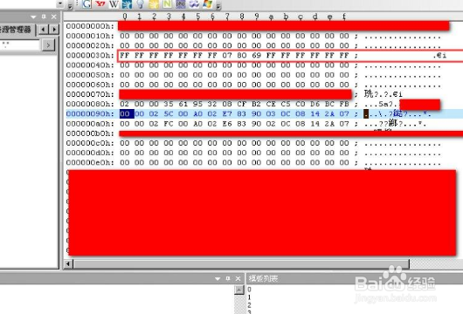Click the go arrow button beside filter field

pos(48,45)
